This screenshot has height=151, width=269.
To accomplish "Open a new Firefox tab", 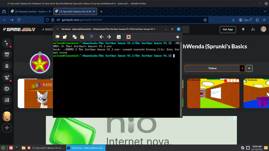I will [x=101, y=11].
